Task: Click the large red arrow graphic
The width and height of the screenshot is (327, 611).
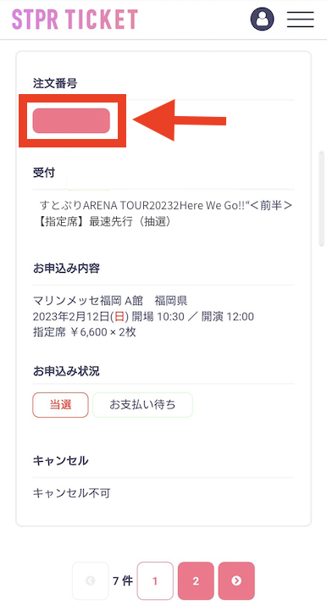Action: [180, 120]
